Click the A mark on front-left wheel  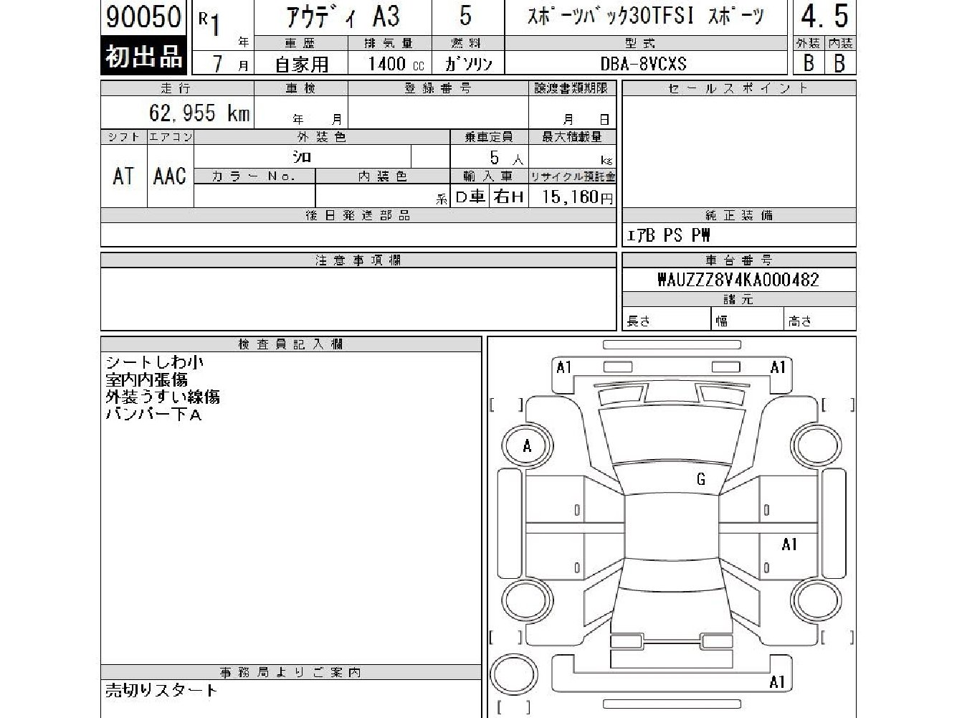[528, 446]
